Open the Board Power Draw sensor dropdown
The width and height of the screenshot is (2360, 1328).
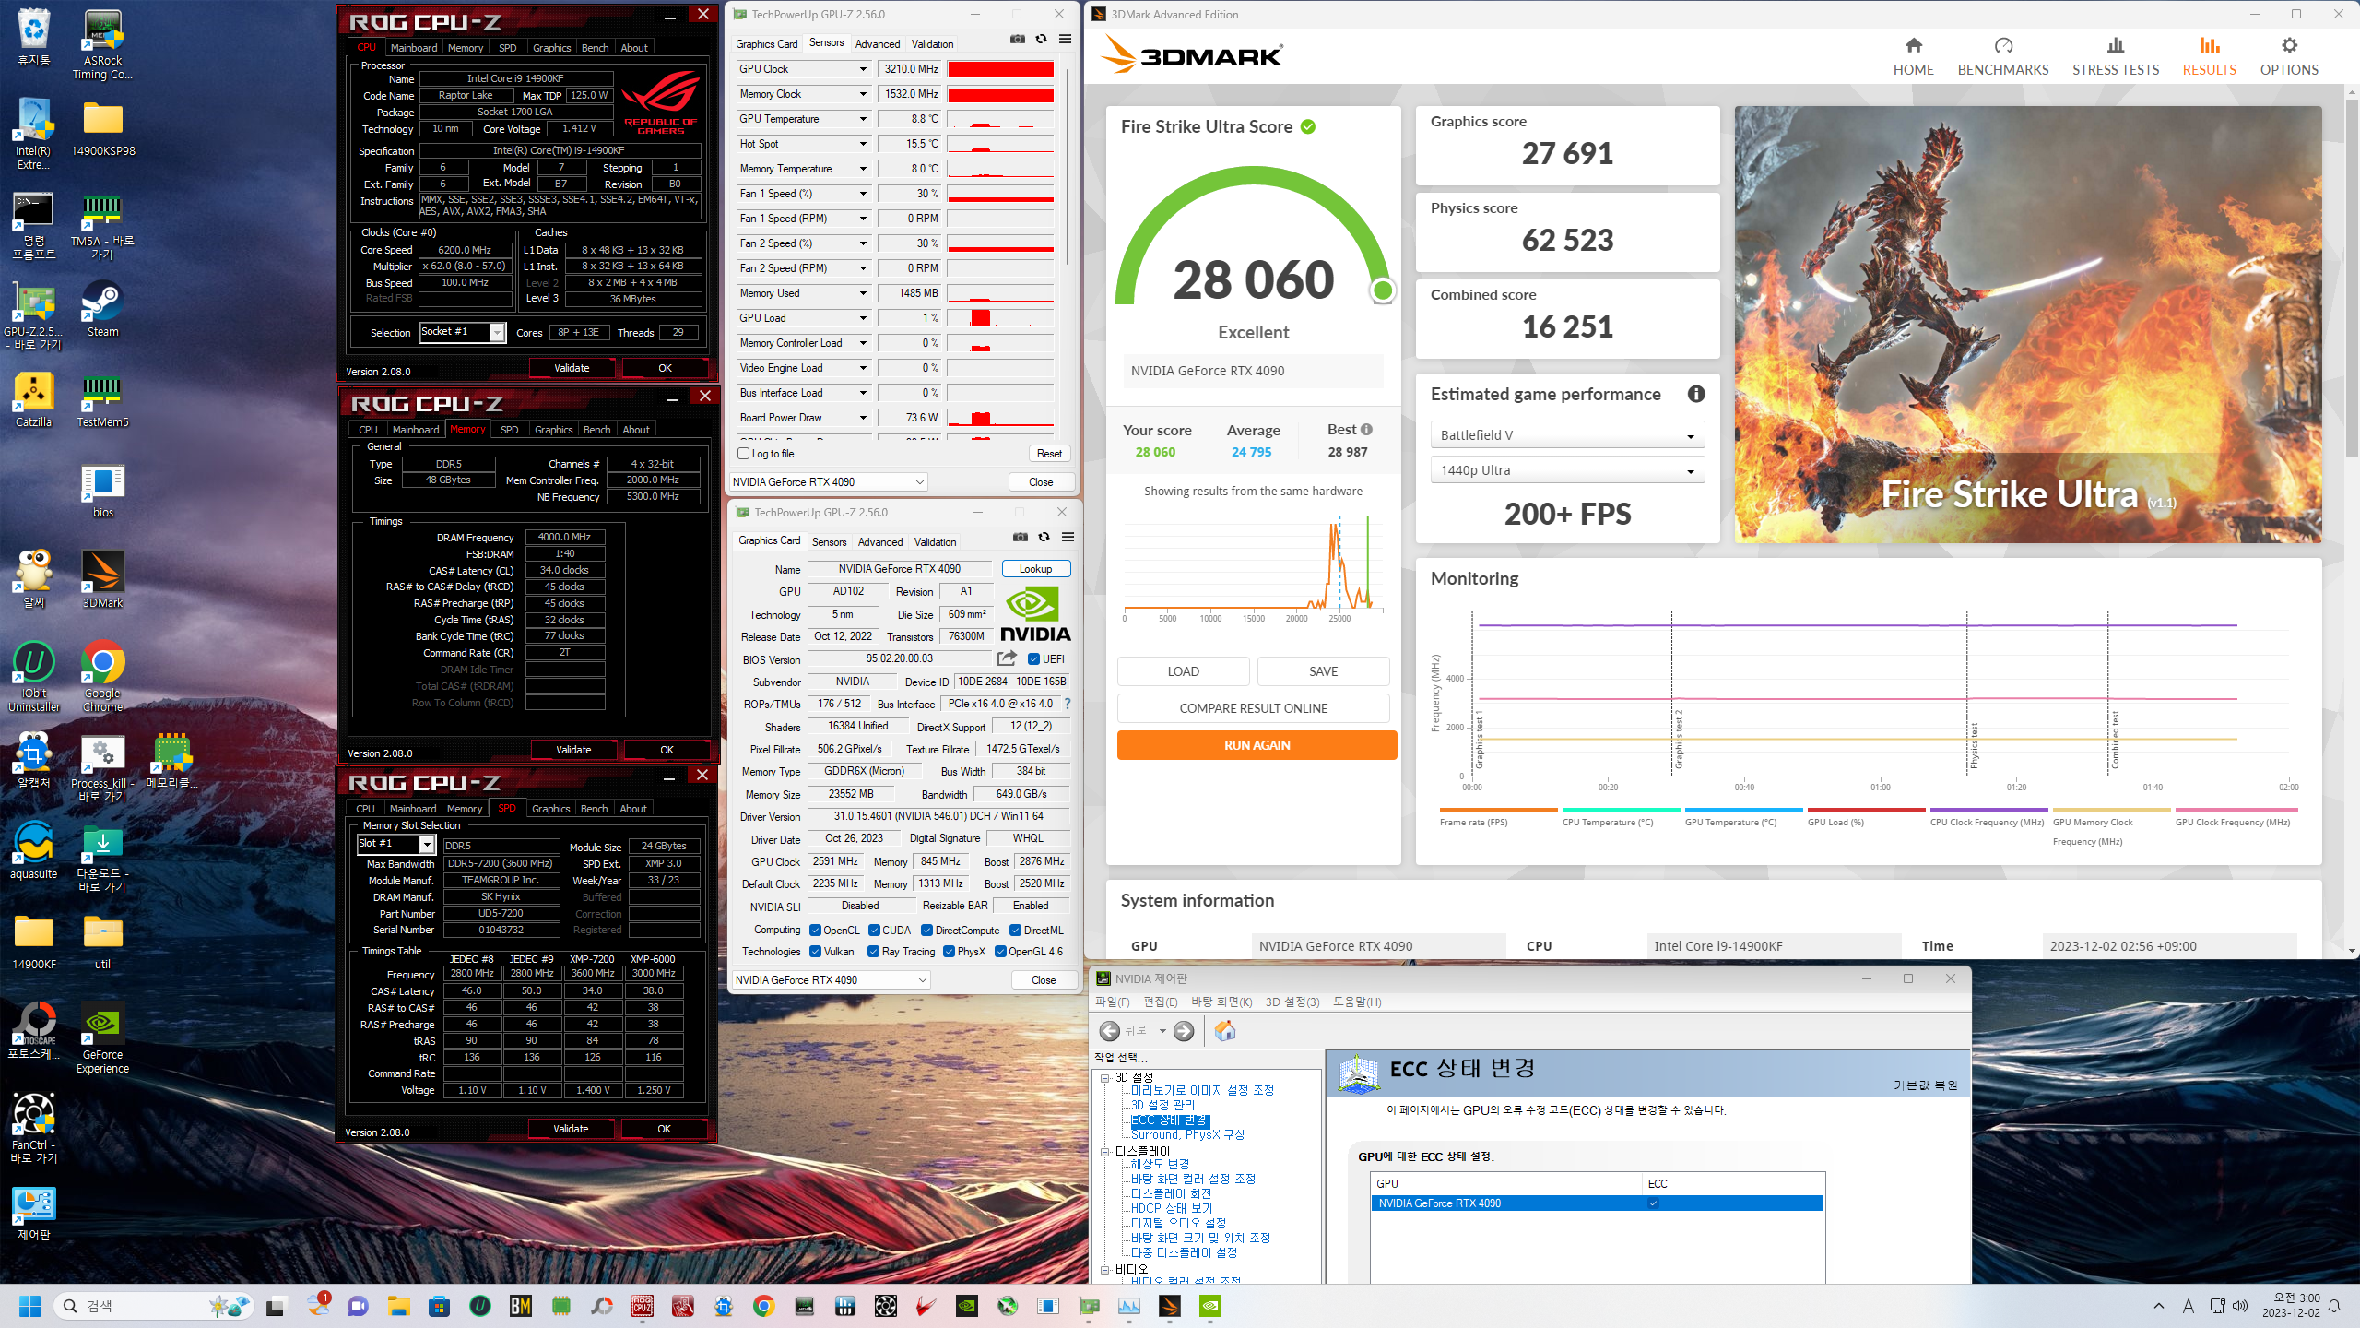point(863,418)
